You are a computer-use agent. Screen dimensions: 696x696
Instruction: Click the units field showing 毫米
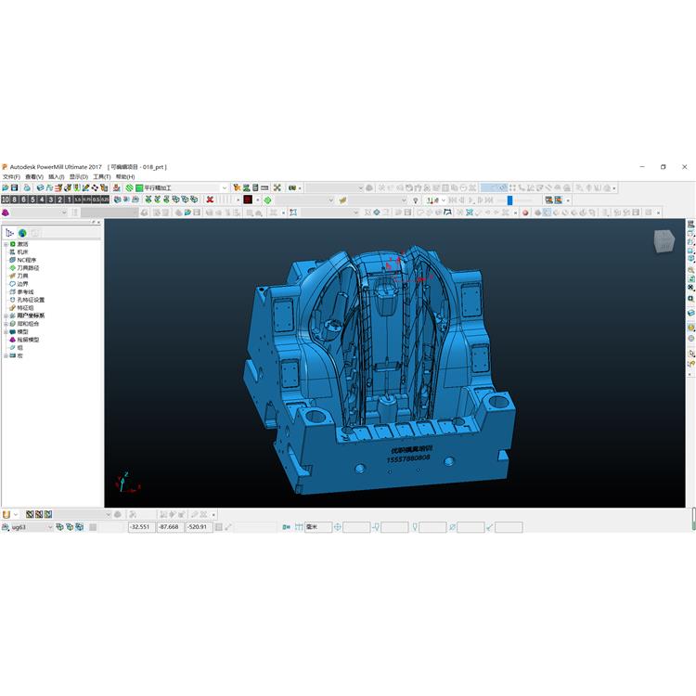click(x=317, y=527)
